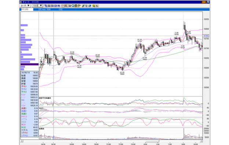Open the 5分足 timeframe dropdown

click(37, 6)
